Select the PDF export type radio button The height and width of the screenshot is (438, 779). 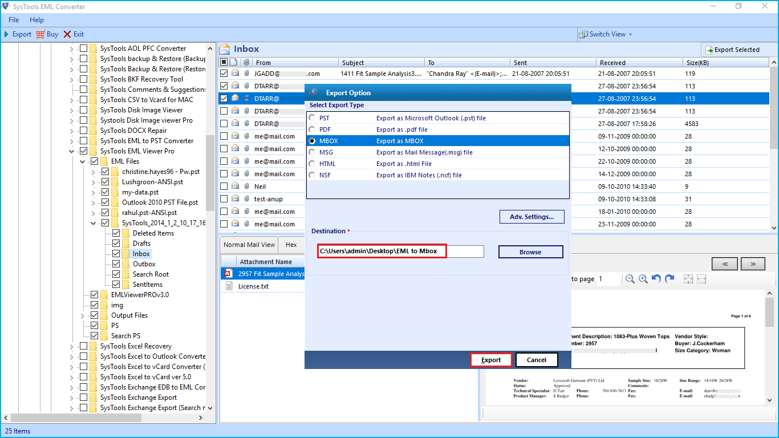[311, 129]
